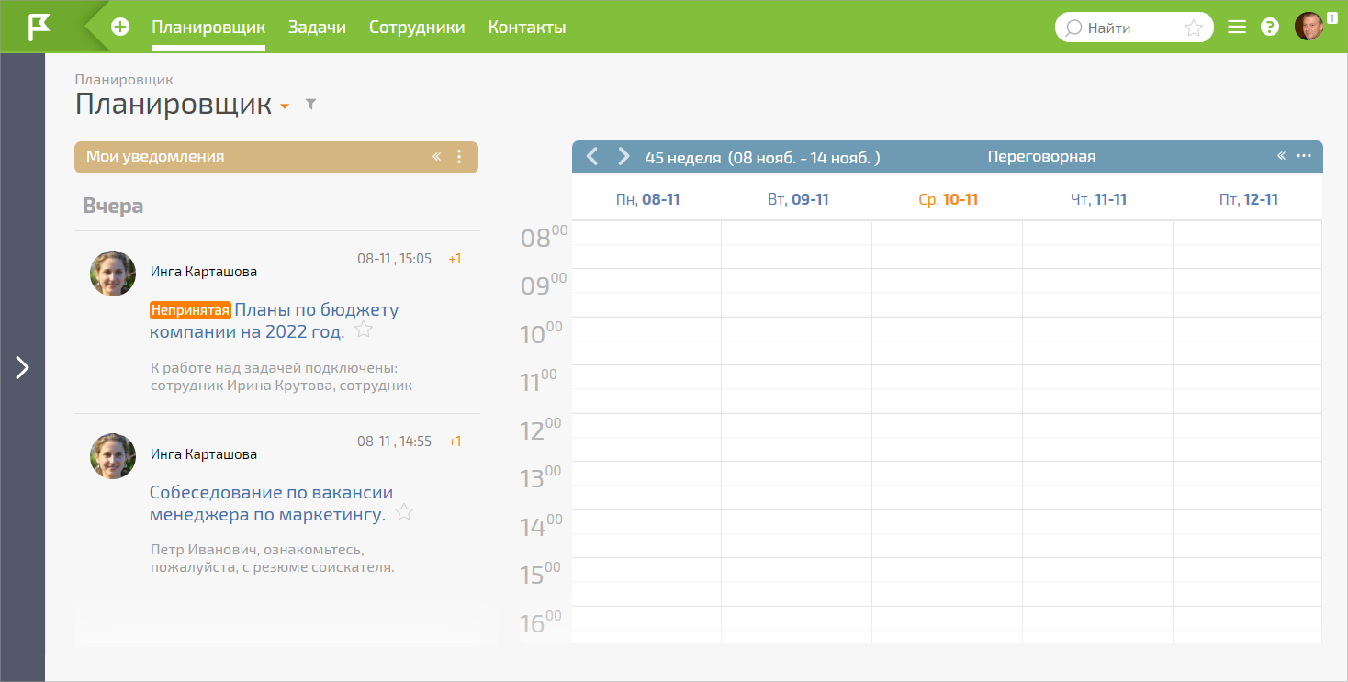Click Инга Карташова avatar at 15:05
Image resolution: width=1348 pixels, height=682 pixels.
point(113,273)
